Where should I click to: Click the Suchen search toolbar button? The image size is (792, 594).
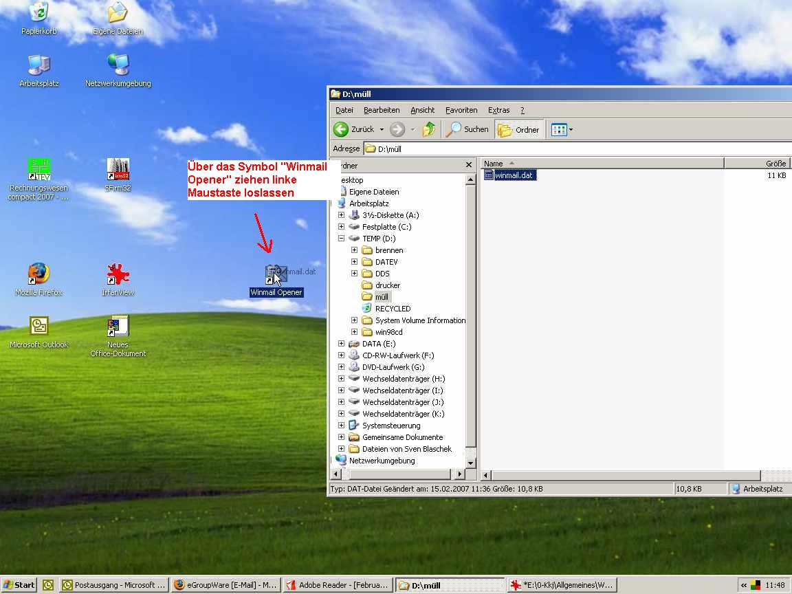tap(467, 129)
